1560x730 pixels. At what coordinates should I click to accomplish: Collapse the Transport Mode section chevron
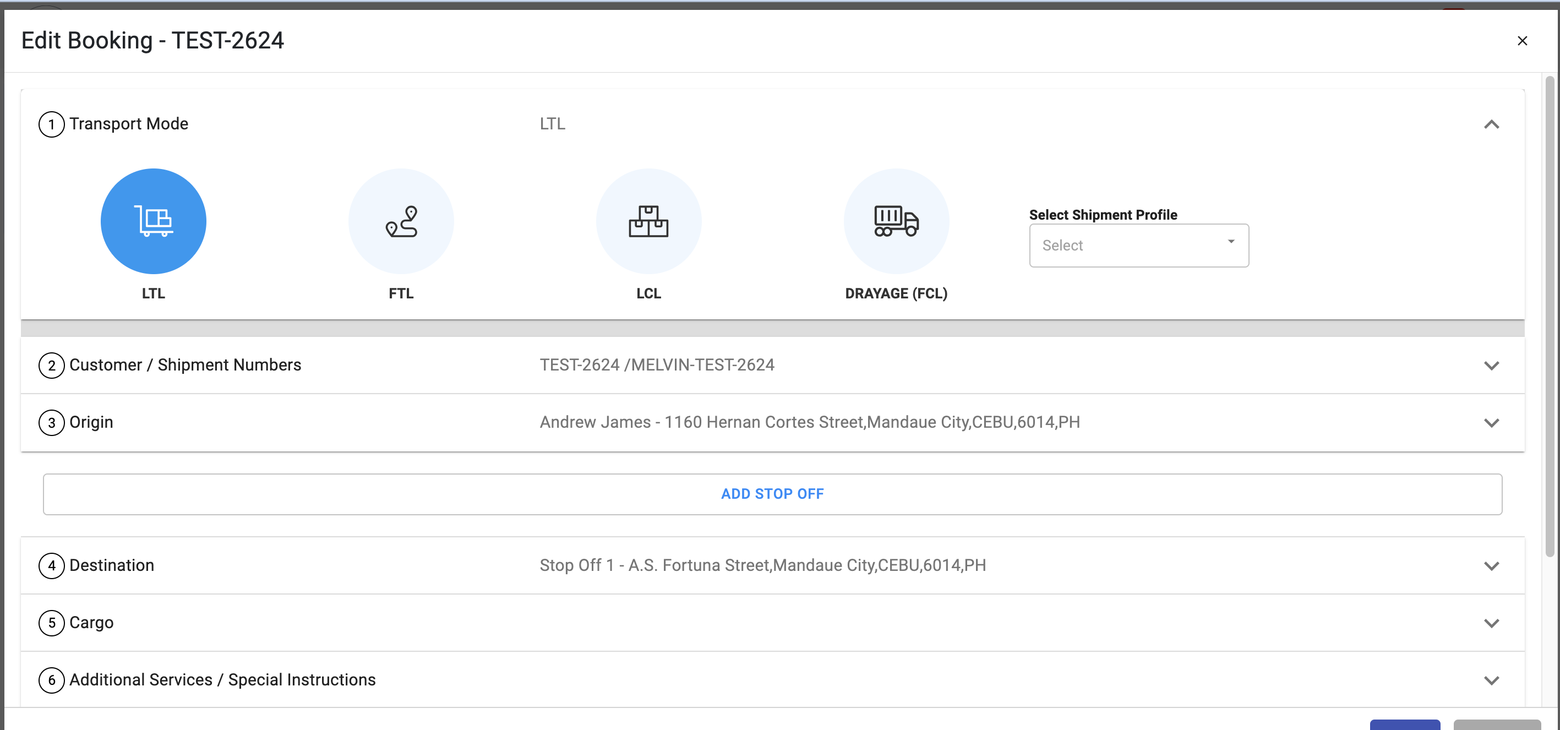click(1492, 124)
